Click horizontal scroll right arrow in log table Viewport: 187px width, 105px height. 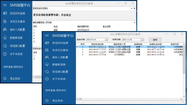click(181, 99)
